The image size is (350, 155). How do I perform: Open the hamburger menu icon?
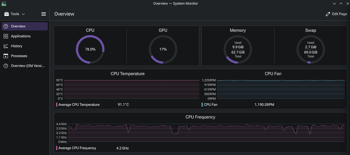[x=43, y=14]
